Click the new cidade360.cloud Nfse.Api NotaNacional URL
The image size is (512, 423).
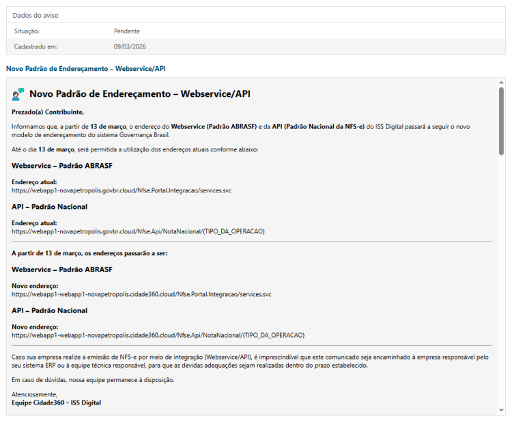(158, 335)
